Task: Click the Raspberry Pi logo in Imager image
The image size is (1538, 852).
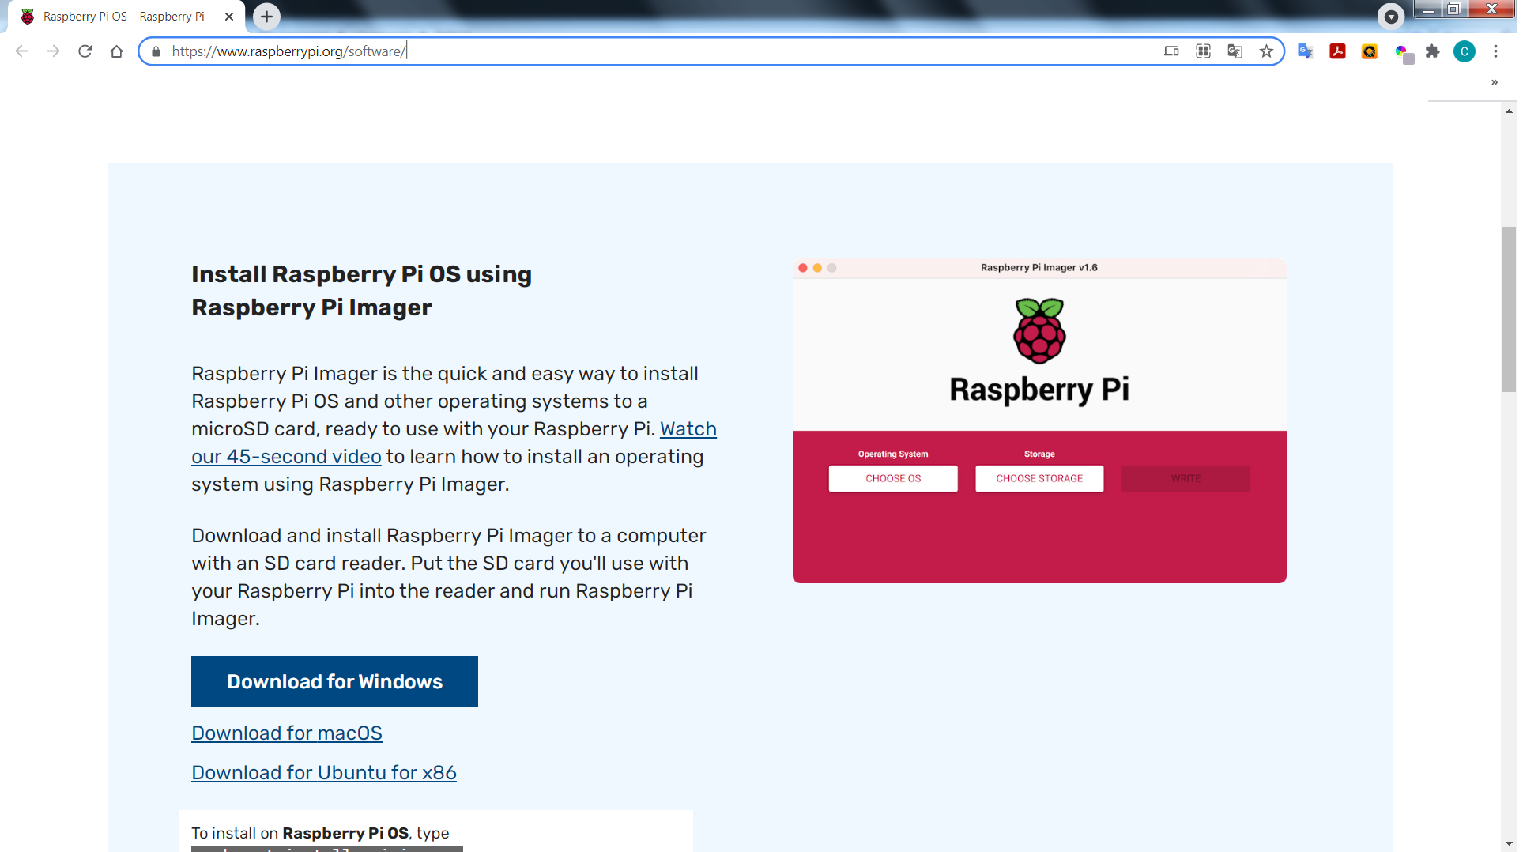Action: 1039,330
